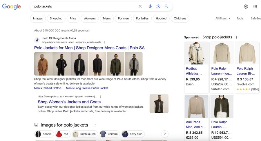Select the For ladies filter chip
The height and width of the screenshot is (141, 261).
coord(142,19)
